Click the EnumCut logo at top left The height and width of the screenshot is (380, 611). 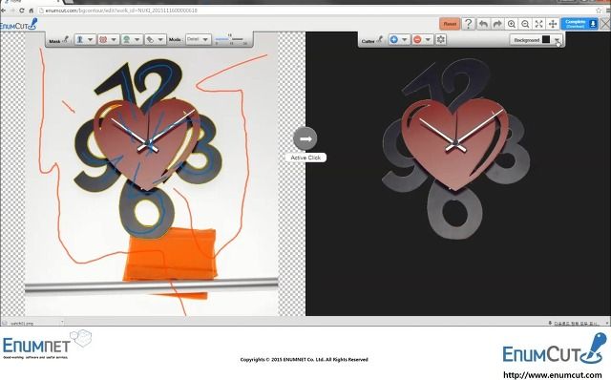tap(19, 25)
